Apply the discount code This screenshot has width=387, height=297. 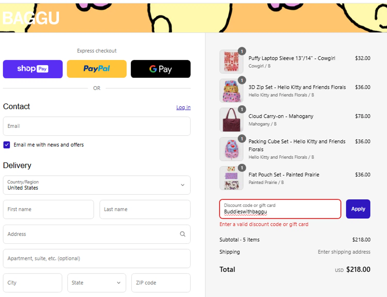(x=358, y=209)
